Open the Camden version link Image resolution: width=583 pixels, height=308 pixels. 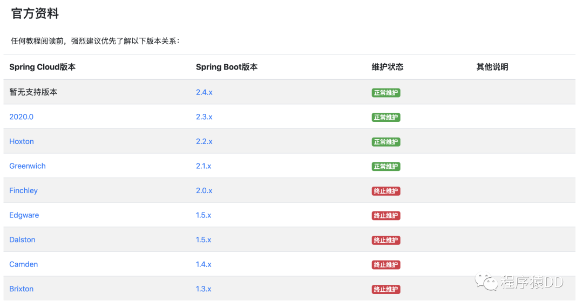click(x=24, y=264)
